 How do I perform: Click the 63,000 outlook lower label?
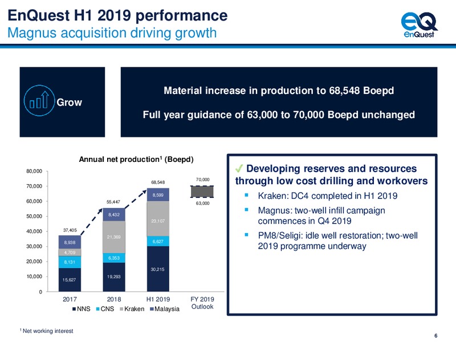[x=203, y=203]
